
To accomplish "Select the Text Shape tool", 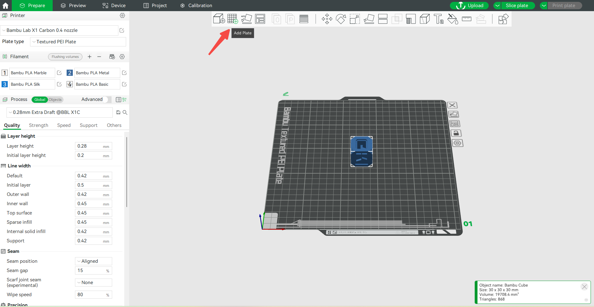I will (438, 19).
